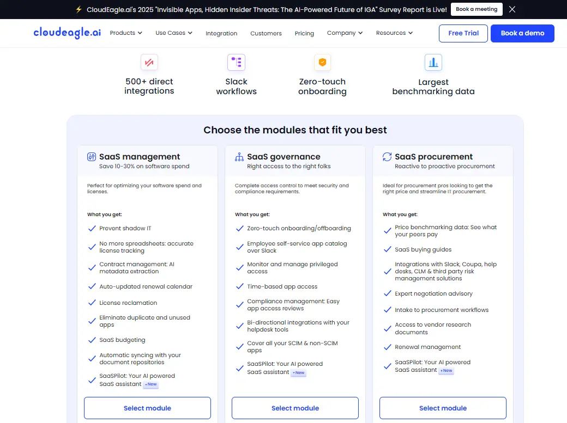Expand the Products dropdown menu
Screen dimensions: 567x423
(x=126, y=33)
